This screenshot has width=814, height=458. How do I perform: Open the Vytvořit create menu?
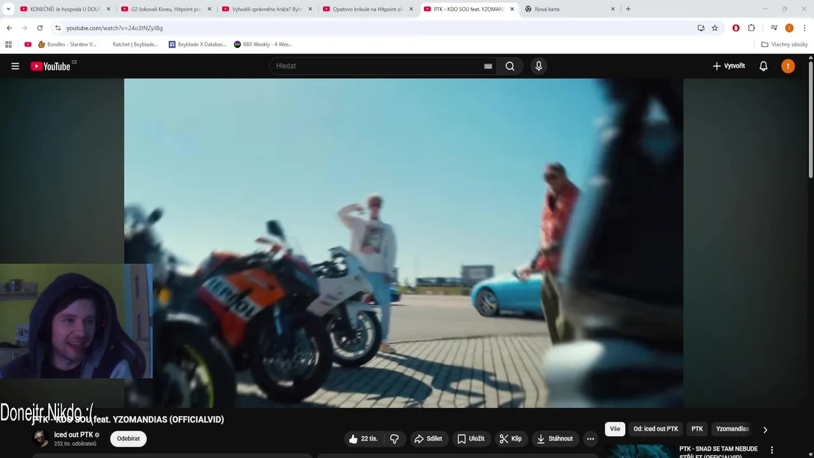click(x=729, y=66)
